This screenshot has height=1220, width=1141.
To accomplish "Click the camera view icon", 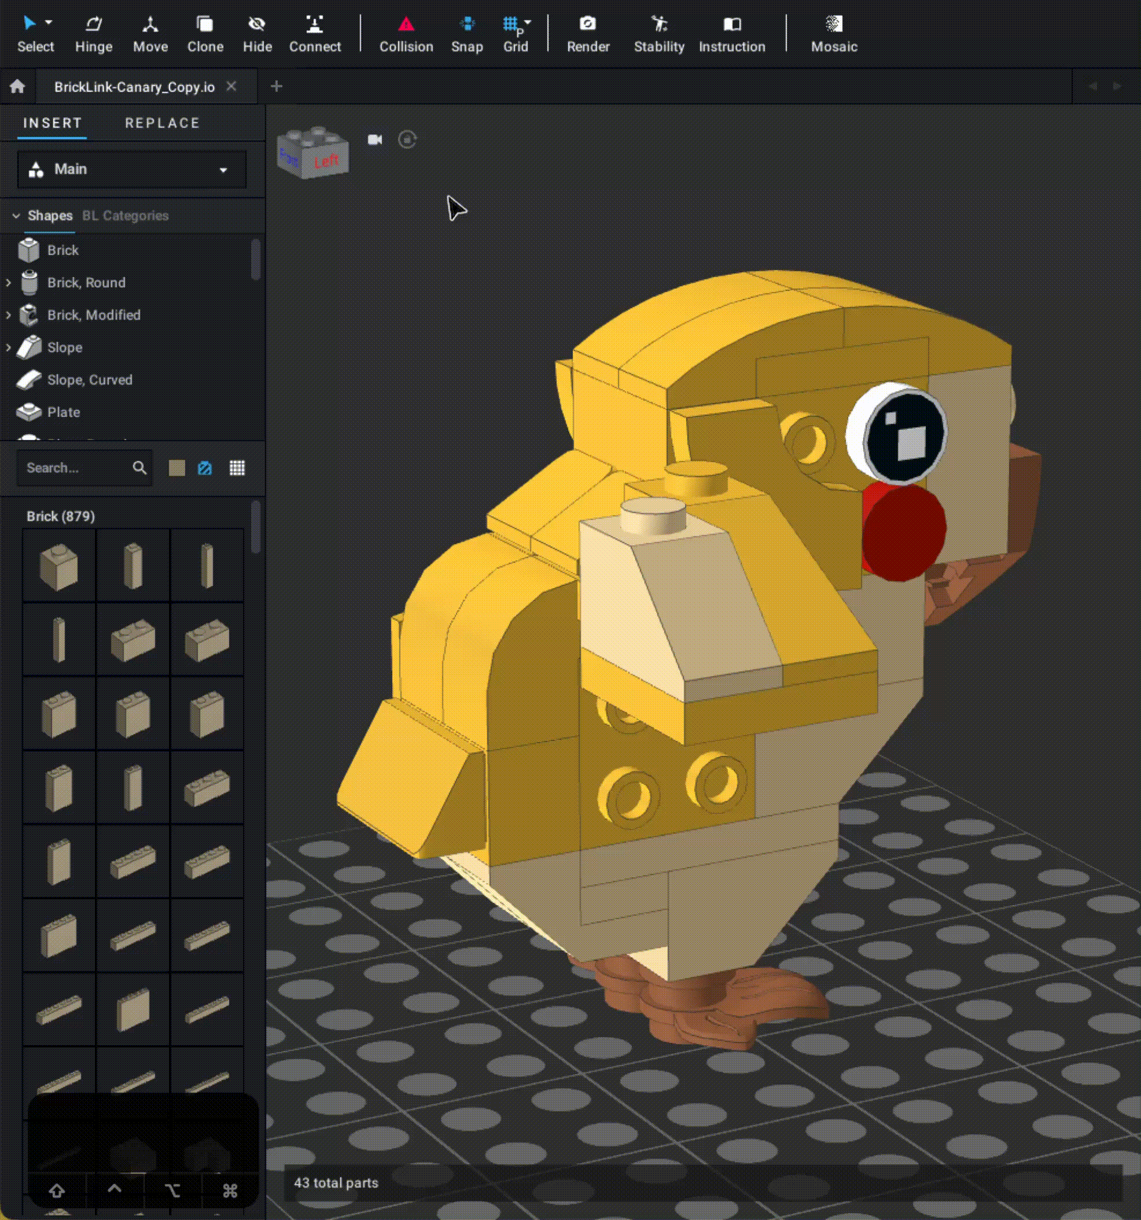I will (x=375, y=140).
